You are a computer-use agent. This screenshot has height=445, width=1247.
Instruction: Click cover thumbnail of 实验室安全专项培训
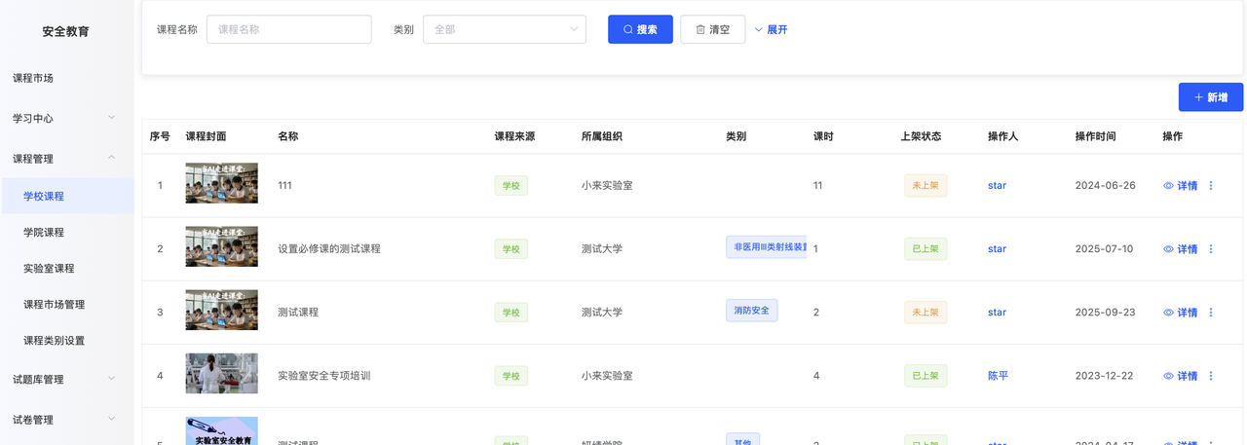coord(221,374)
